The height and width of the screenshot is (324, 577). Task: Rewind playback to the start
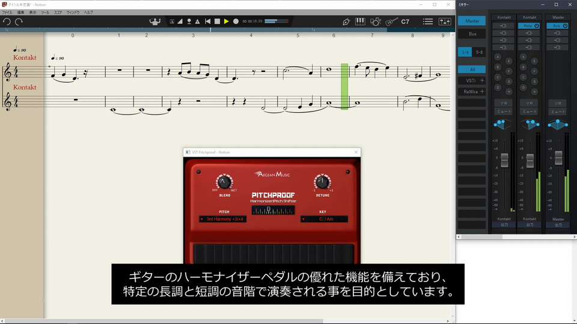pyautogui.click(x=207, y=22)
